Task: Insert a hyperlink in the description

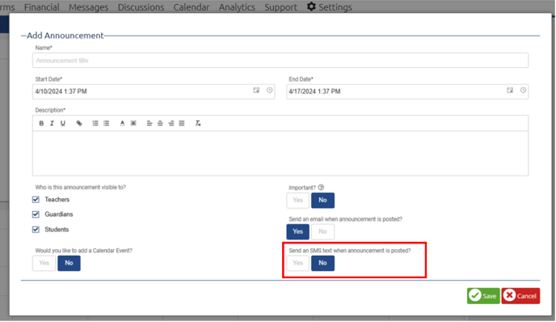Action: coord(79,123)
